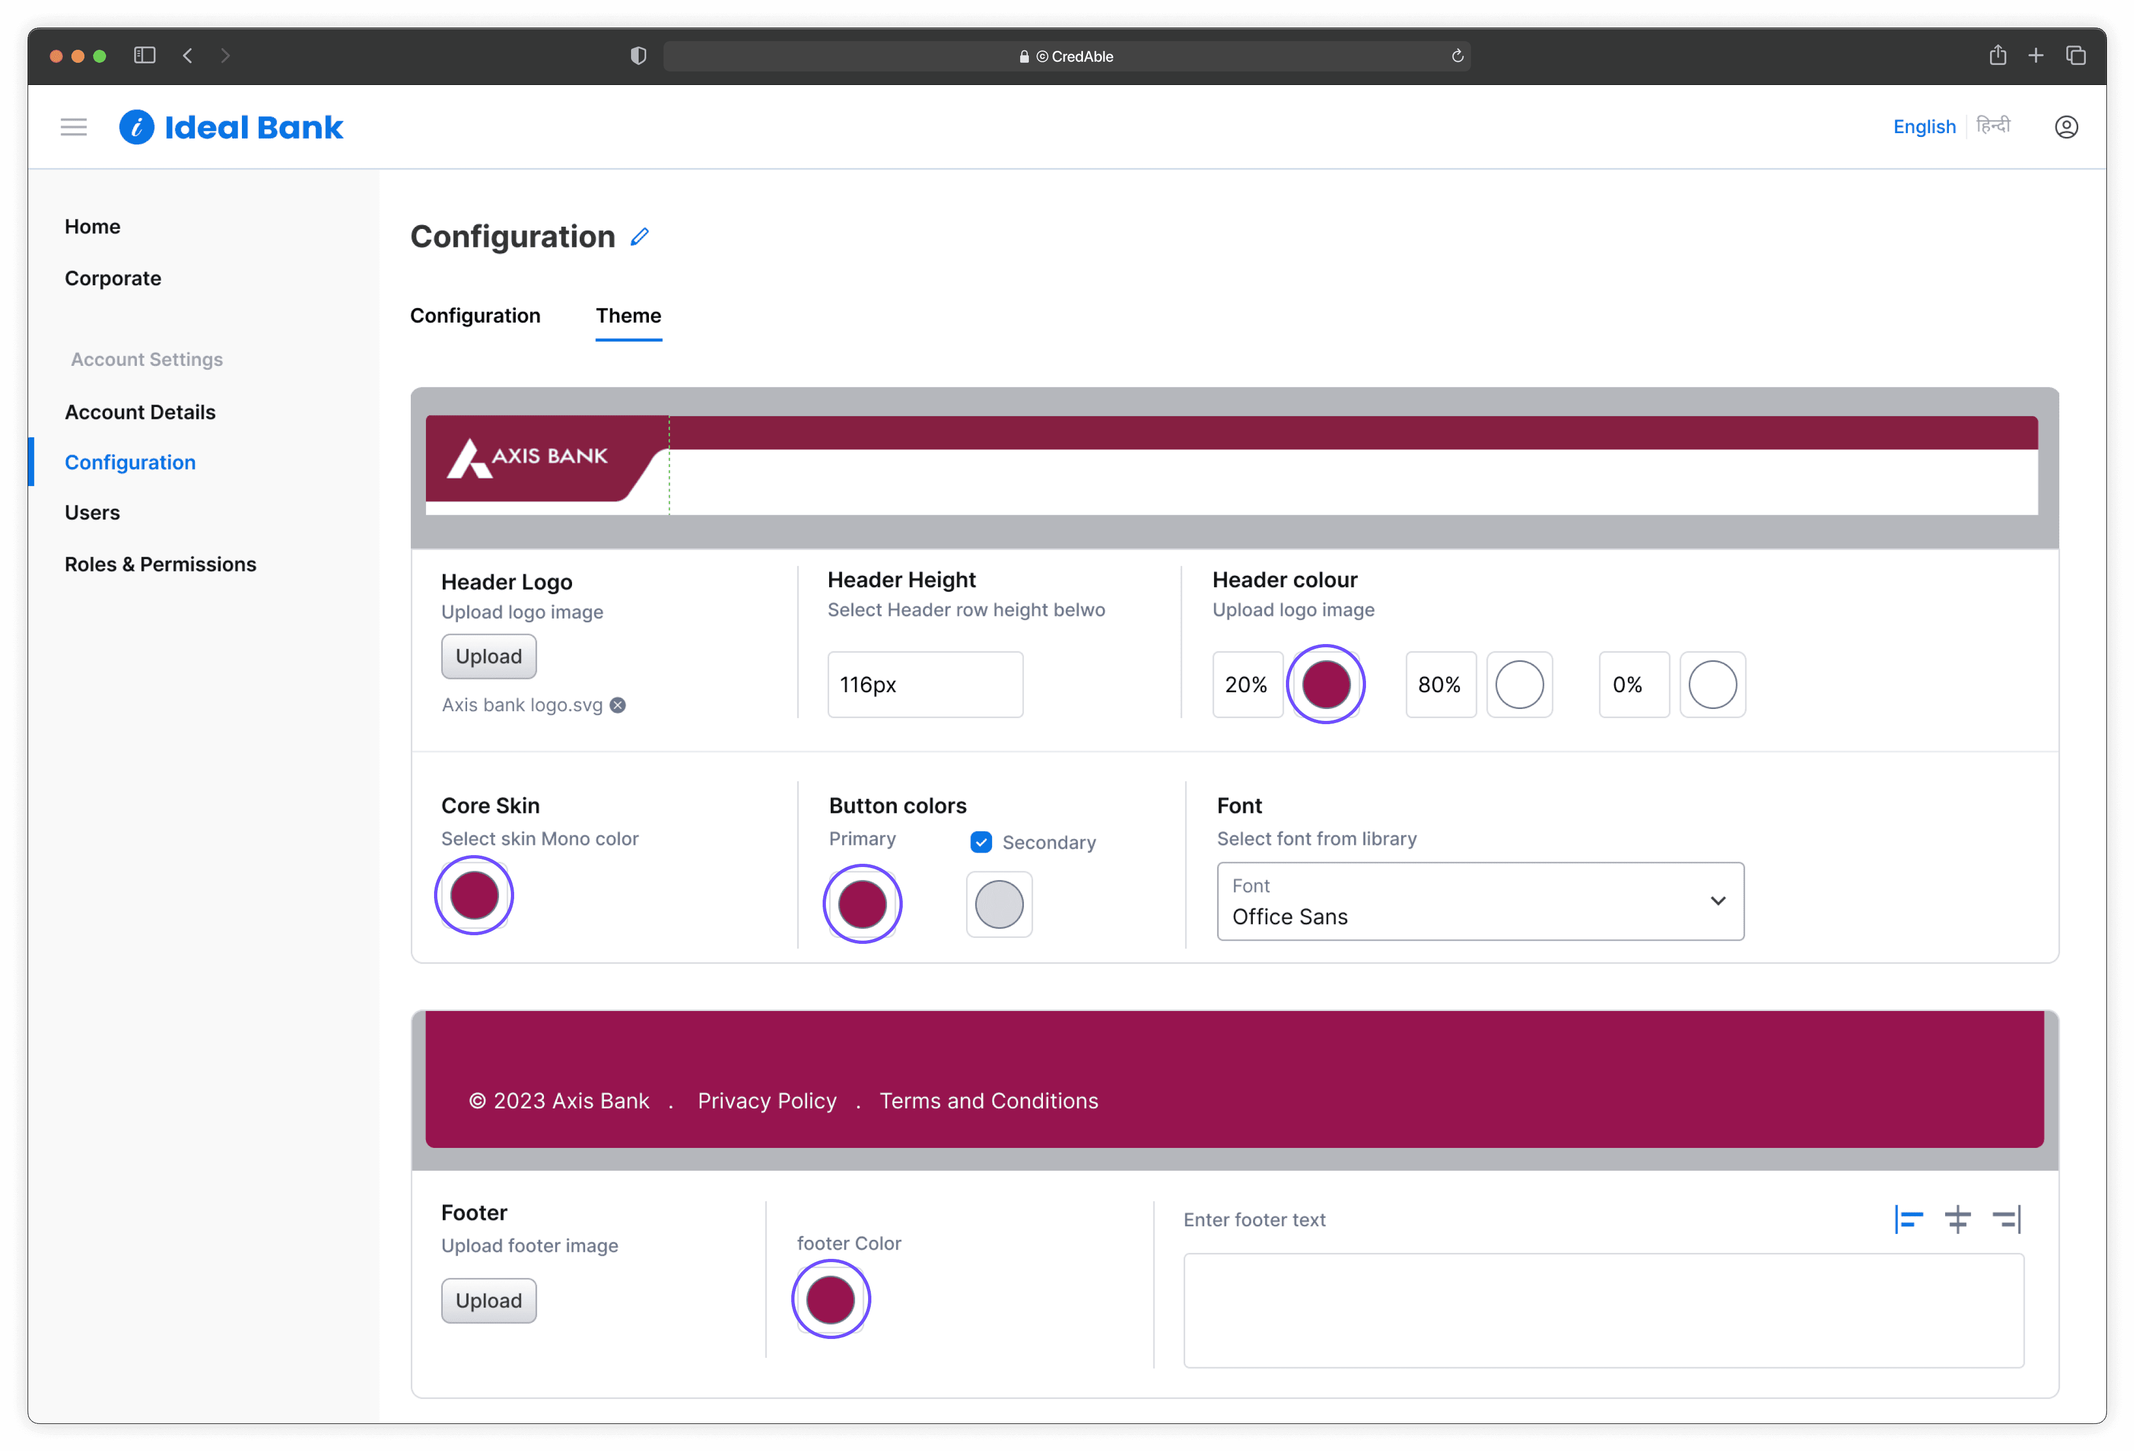
Task: Select the Theme tab
Action: tap(628, 315)
